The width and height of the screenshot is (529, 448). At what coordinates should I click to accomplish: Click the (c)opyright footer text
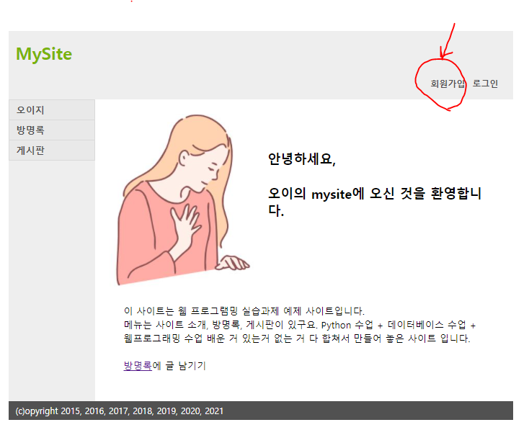120,411
